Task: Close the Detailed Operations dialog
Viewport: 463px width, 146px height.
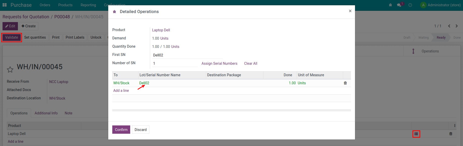Action: tap(350, 11)
